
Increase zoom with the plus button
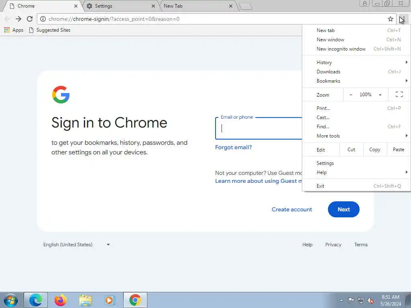point(380,95)
